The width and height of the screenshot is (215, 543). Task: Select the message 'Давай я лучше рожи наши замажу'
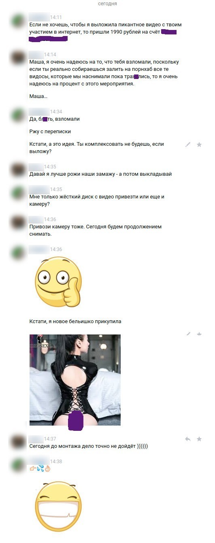pyautogui.click(x=101, y=174)
